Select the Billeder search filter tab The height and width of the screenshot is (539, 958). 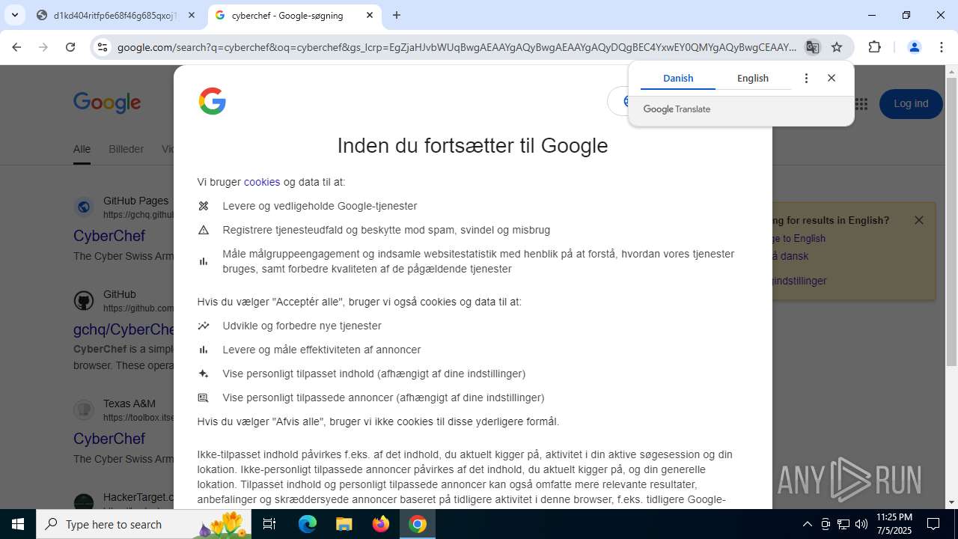point(126,149)
